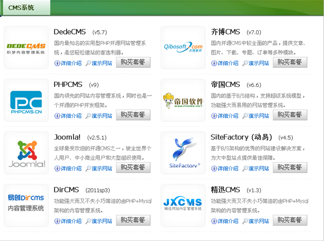
Task: Click info icon beside 帝国CMS 详细介绍
Action: (x=214, y=116)
